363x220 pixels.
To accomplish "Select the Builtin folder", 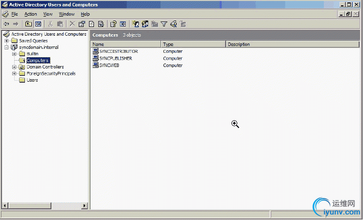I will pyautogui.click(x=32, y=54).
